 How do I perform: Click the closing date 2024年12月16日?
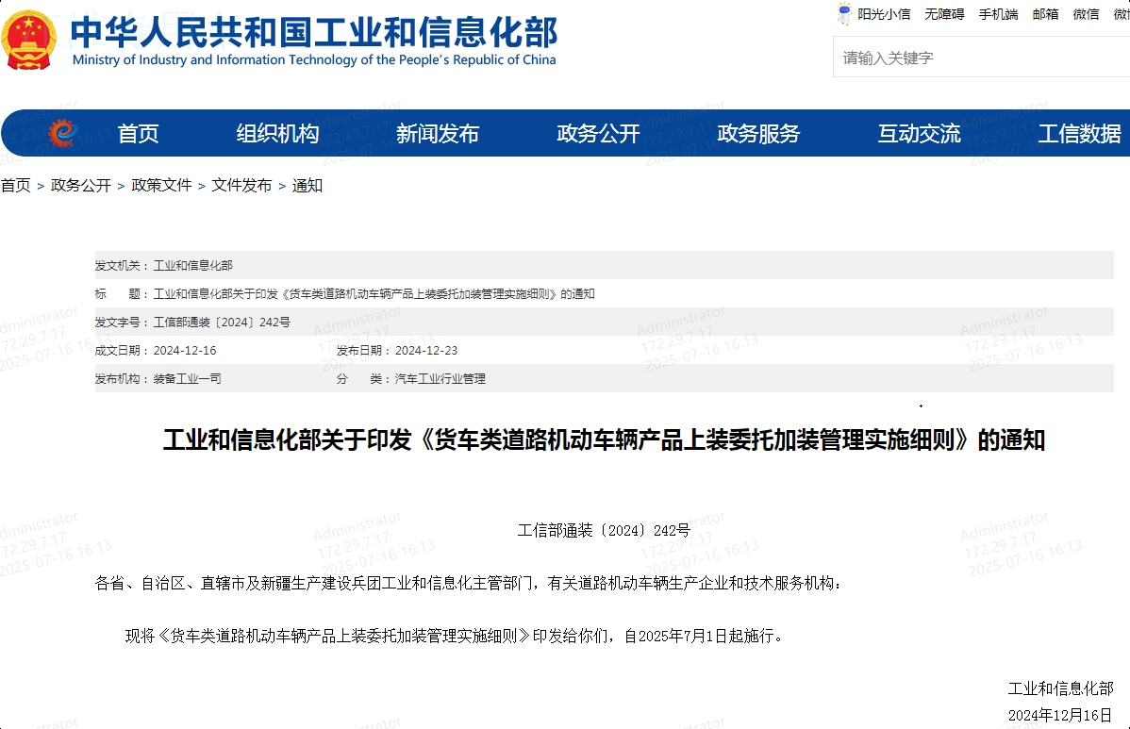pos(1060,715)
